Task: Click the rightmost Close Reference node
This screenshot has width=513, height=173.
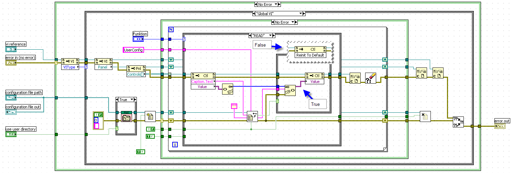Action: tap(438, 73)
